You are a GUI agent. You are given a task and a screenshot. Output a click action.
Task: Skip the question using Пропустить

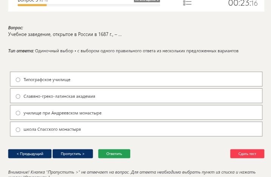(73, 154)
